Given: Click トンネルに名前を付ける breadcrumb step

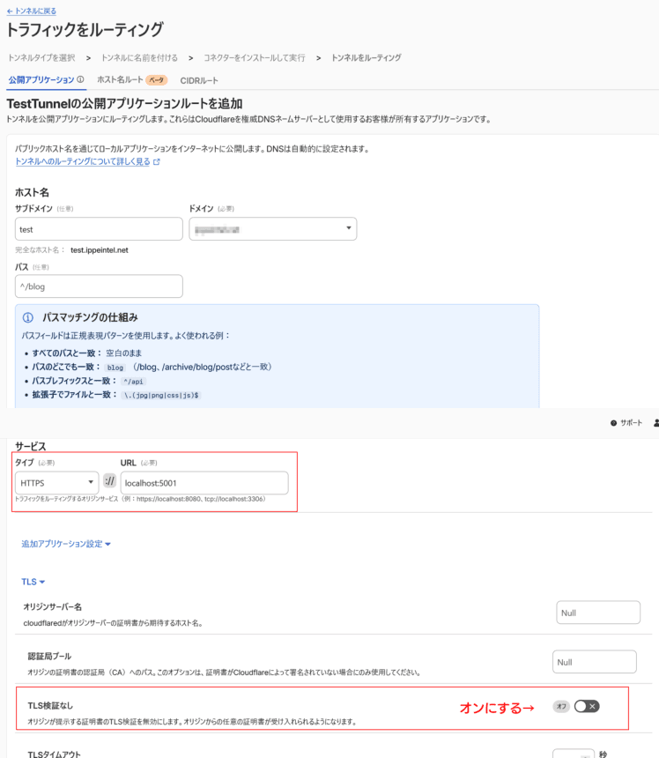Looking at the screenshot, I should click(x=139, y=58).
